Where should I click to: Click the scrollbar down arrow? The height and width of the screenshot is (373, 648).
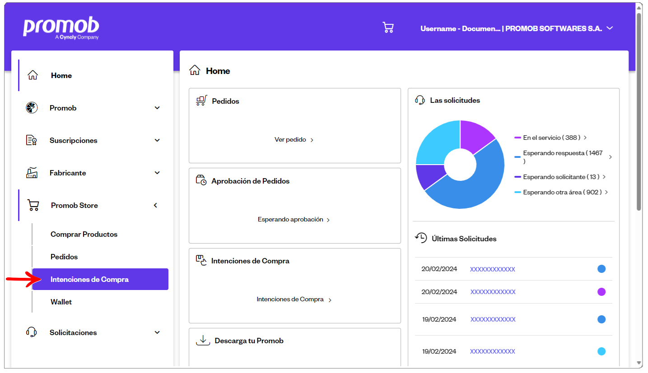point(639,363)
